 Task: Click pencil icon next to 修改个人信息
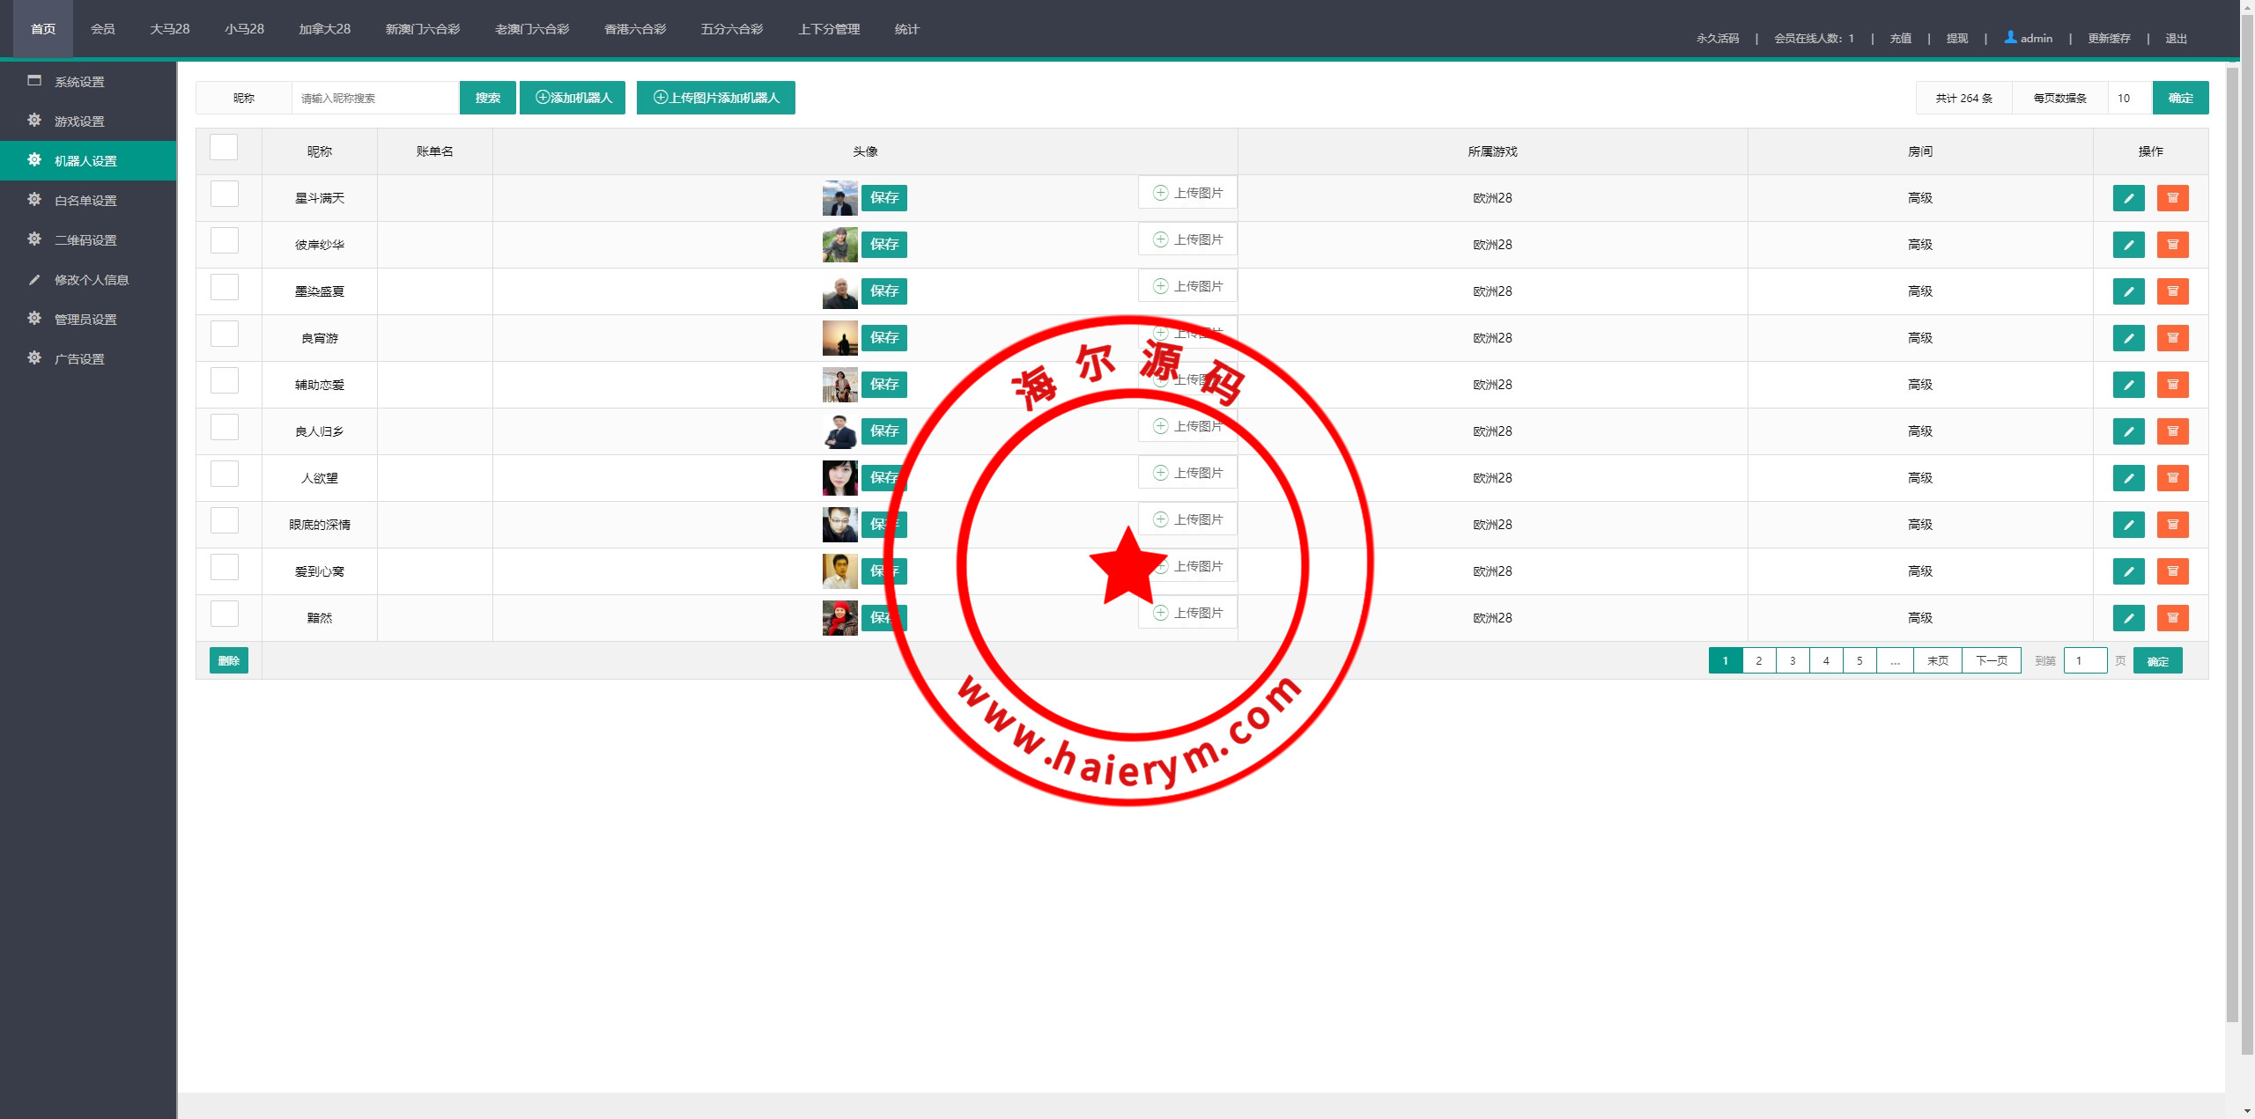point(34,280)
